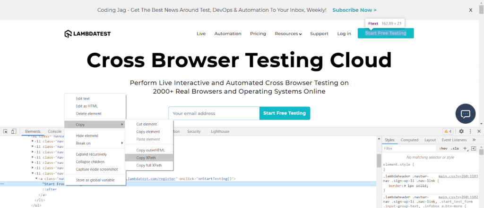
Task: Click the element.style rule text
Action: coord(398,165)
